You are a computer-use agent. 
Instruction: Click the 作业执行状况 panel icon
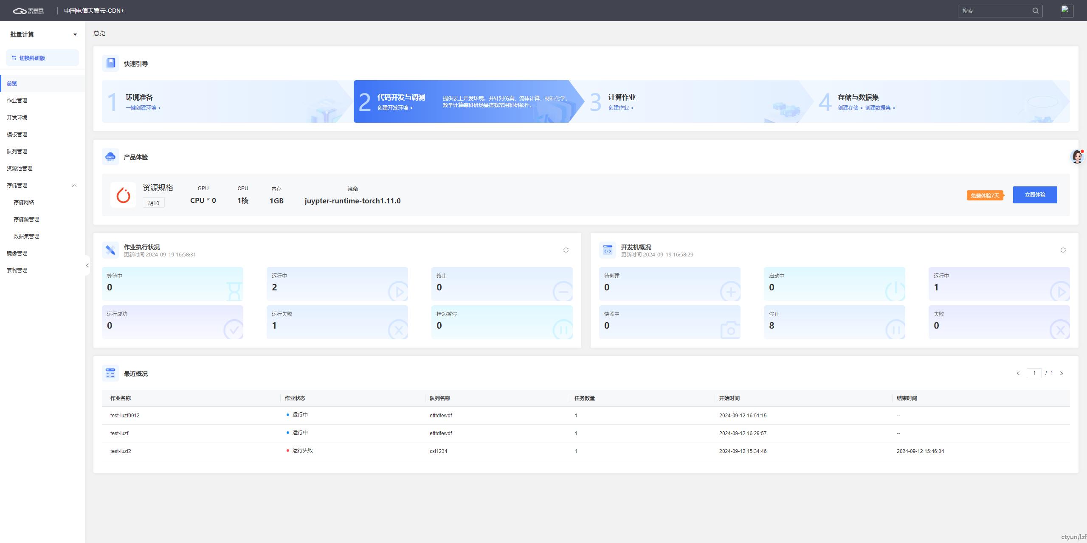pyautogui.click(x=110, y=250)
